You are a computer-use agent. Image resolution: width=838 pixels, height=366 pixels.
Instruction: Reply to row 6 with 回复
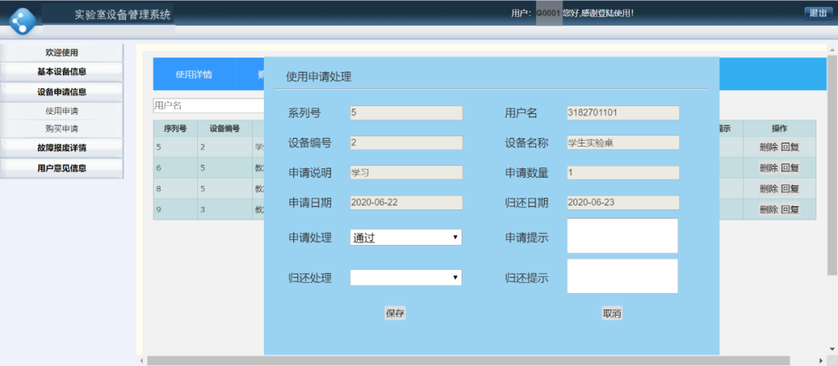coord(790,167)
